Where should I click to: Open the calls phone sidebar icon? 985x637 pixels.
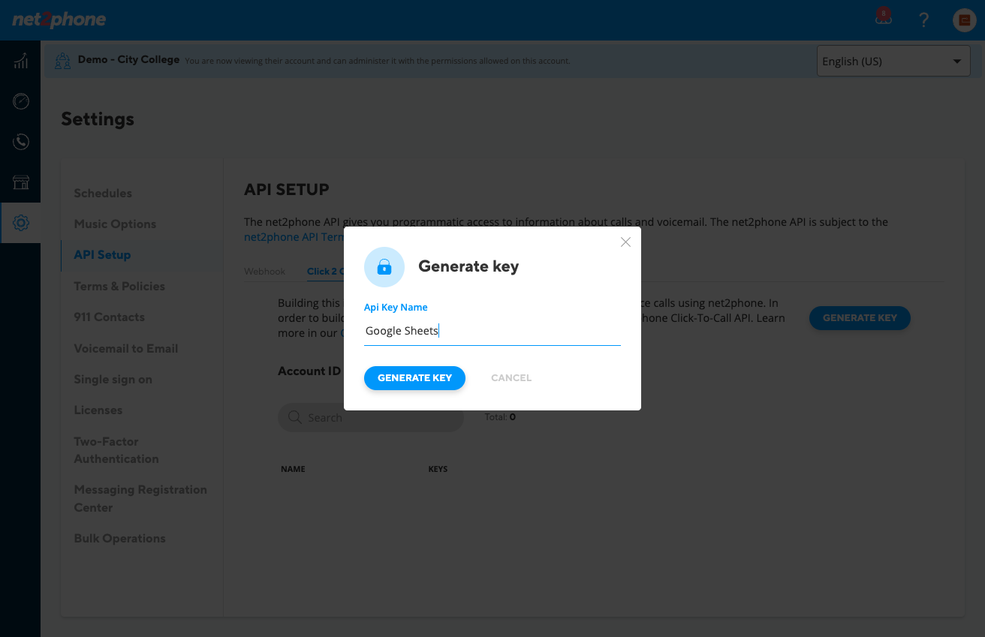21,142
